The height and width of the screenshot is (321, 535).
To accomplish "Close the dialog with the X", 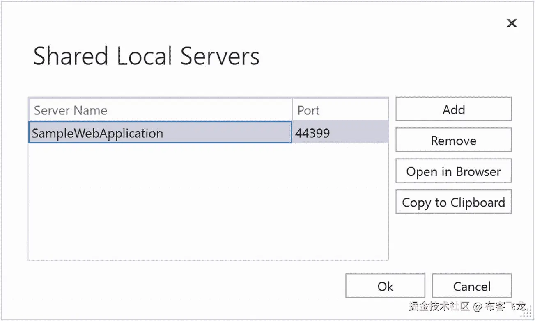I will coord(512,23).
